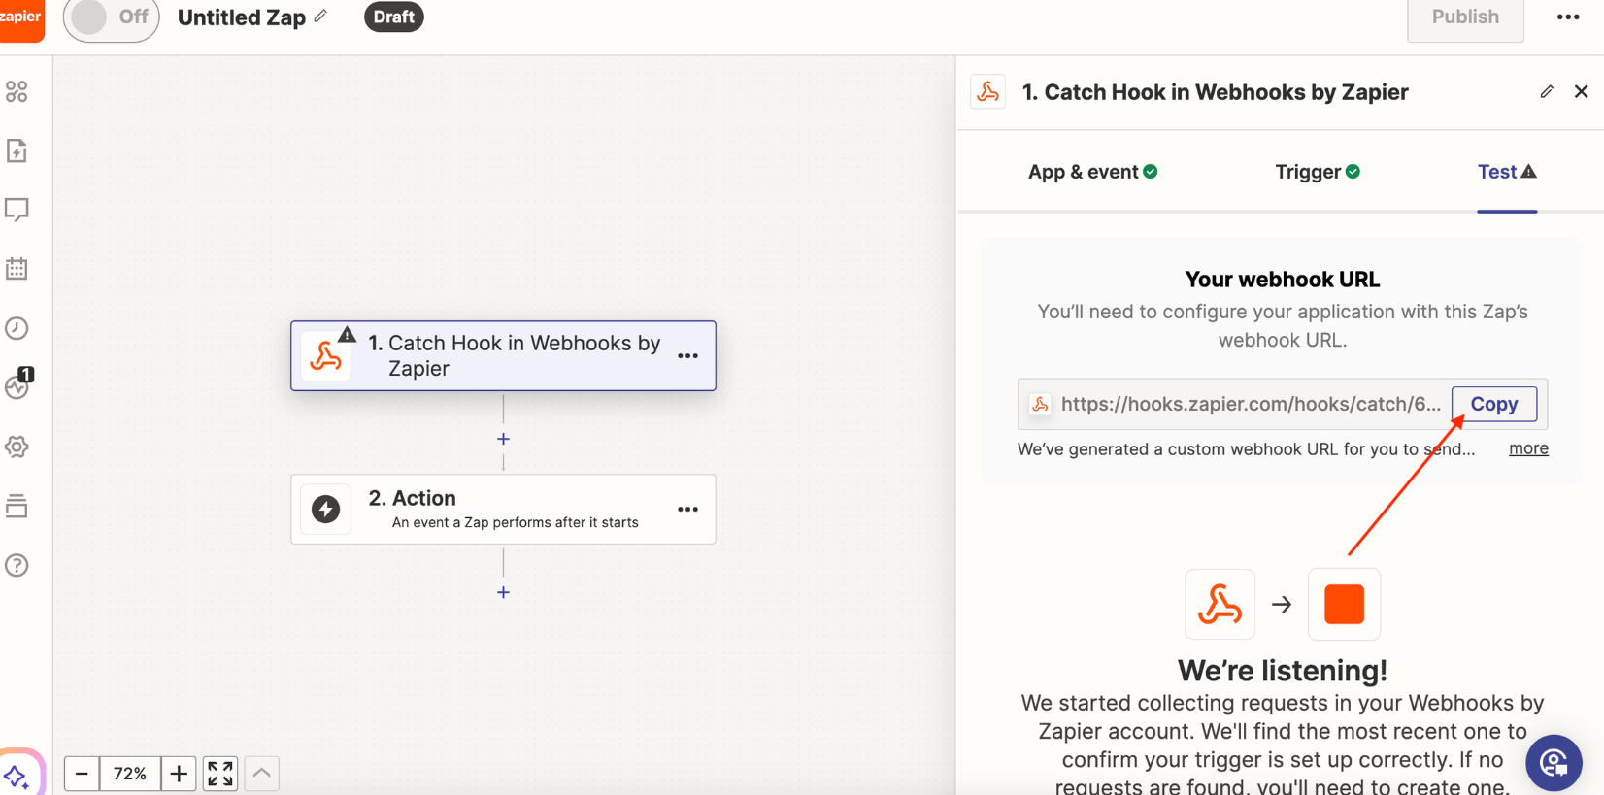
Task: Select the 2. Action step card
Action: coord(485,510)
